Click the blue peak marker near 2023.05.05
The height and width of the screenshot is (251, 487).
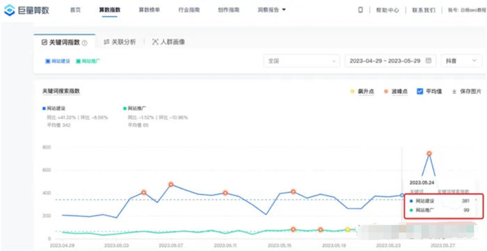[143, 193]
